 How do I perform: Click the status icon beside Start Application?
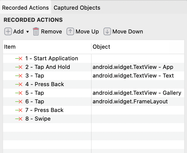tap(19, 59)
